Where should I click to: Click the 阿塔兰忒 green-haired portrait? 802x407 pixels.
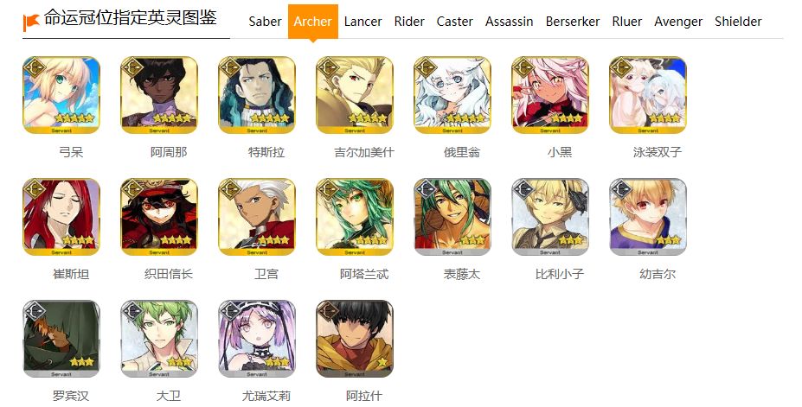click(x=355, y=217)
